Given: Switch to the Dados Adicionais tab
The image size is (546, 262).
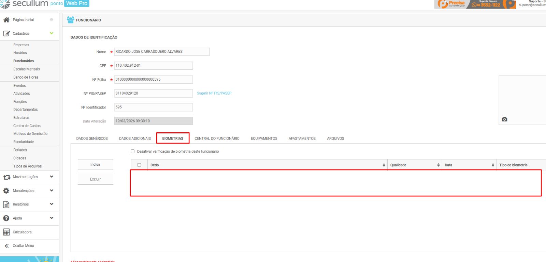Looking at the screenshot, I should pyautogui.click(x=135, y=138).
